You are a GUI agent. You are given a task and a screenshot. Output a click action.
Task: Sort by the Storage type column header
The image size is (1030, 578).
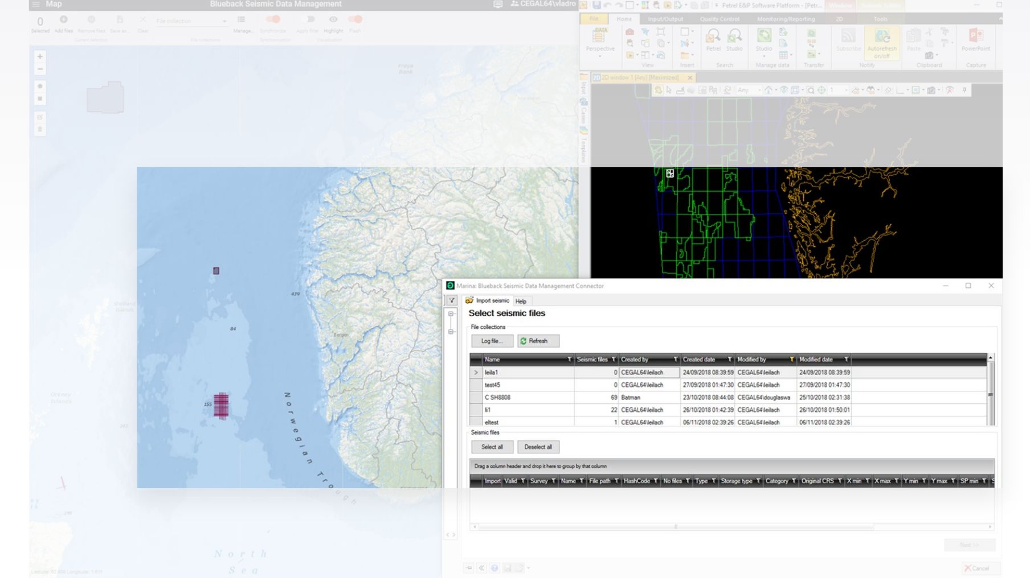tap(737, 481)
